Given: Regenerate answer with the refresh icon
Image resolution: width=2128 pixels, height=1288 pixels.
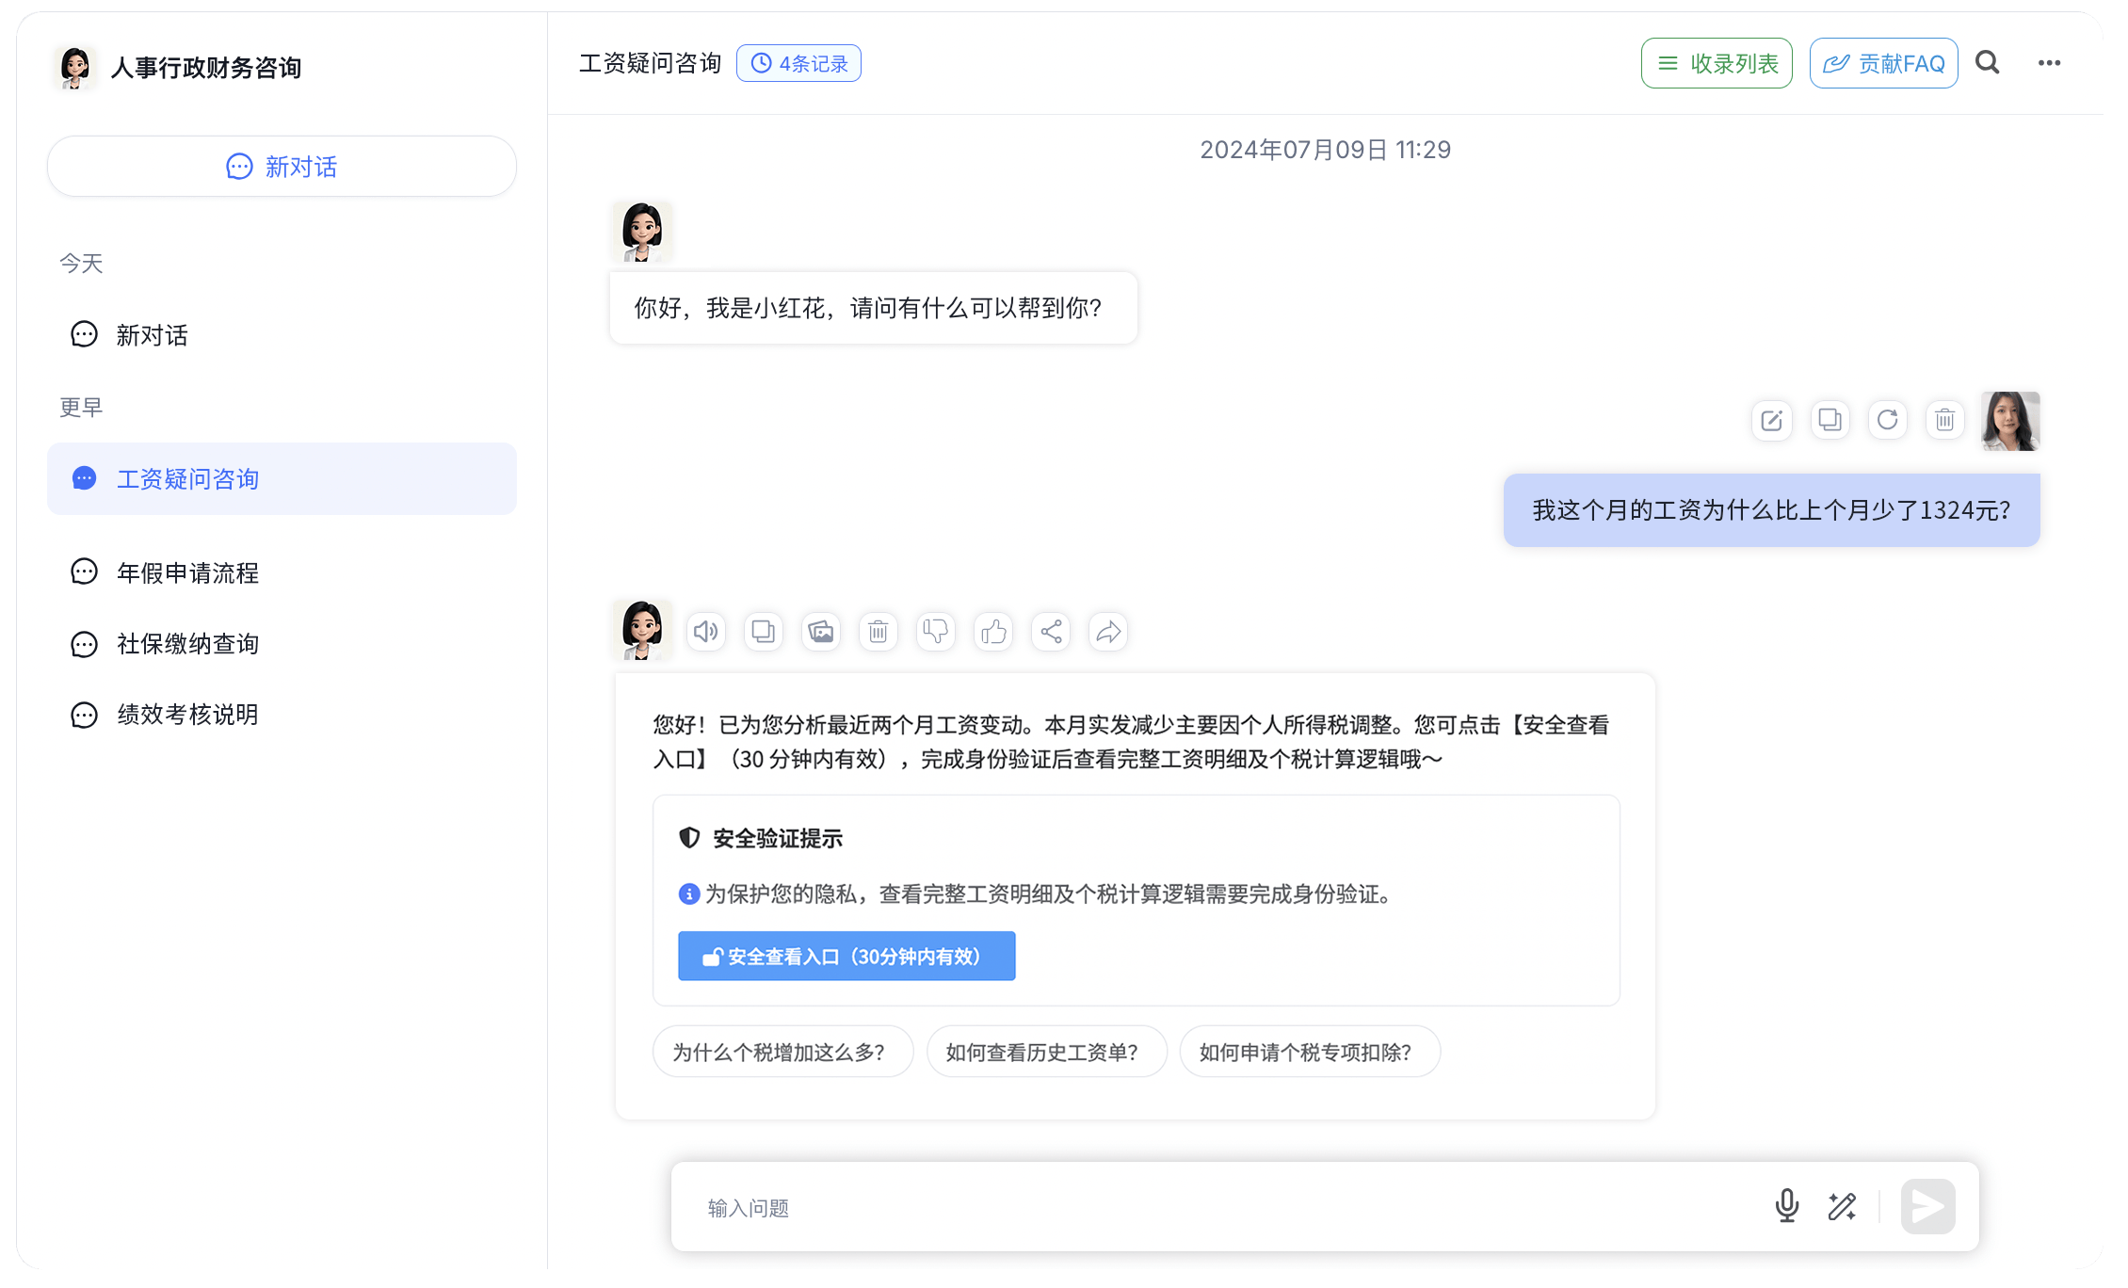Looking at the screenshot, I should coord(1887,420).
